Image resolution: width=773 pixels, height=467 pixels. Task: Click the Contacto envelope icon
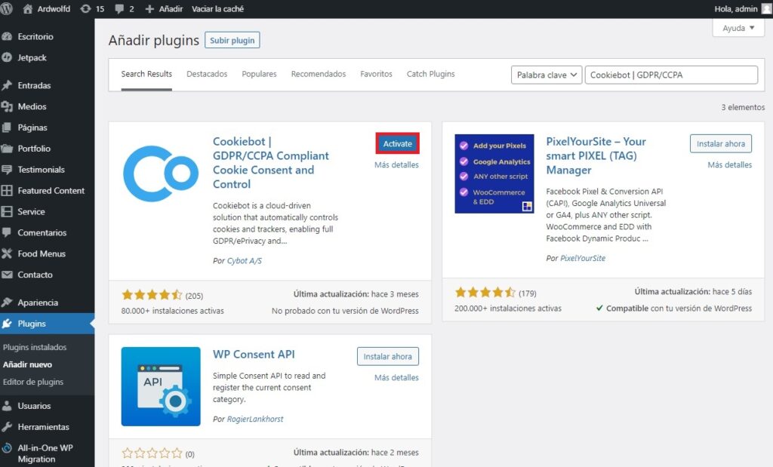pyautogui.click(x=7, y=275)
